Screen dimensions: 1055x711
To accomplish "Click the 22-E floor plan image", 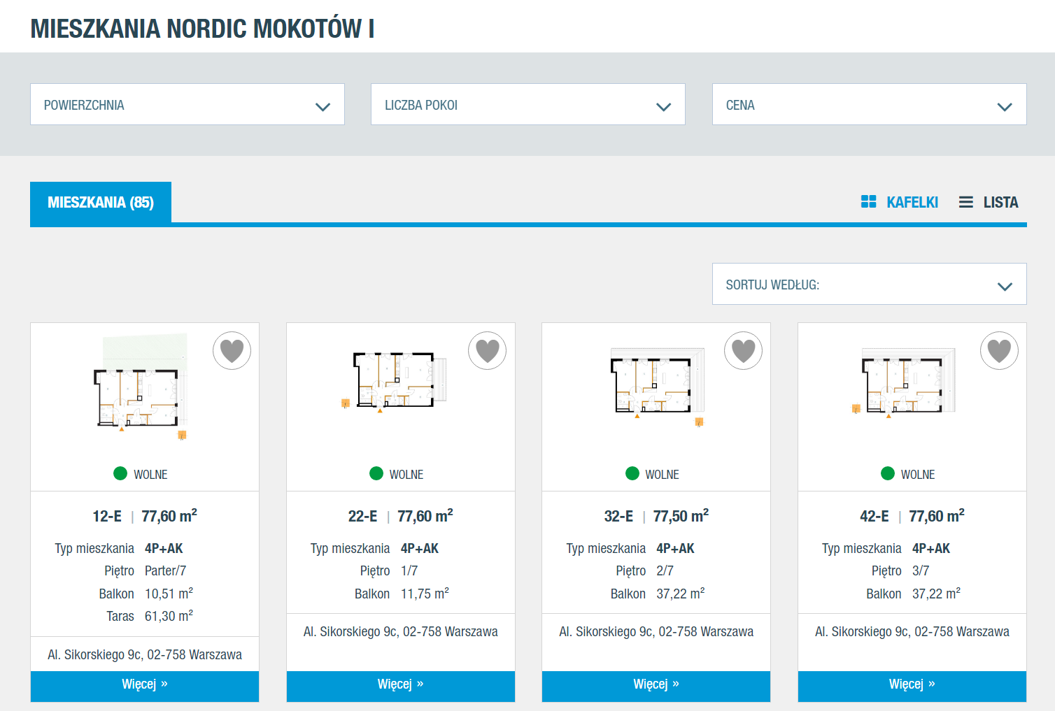I will tap(395, 381).
